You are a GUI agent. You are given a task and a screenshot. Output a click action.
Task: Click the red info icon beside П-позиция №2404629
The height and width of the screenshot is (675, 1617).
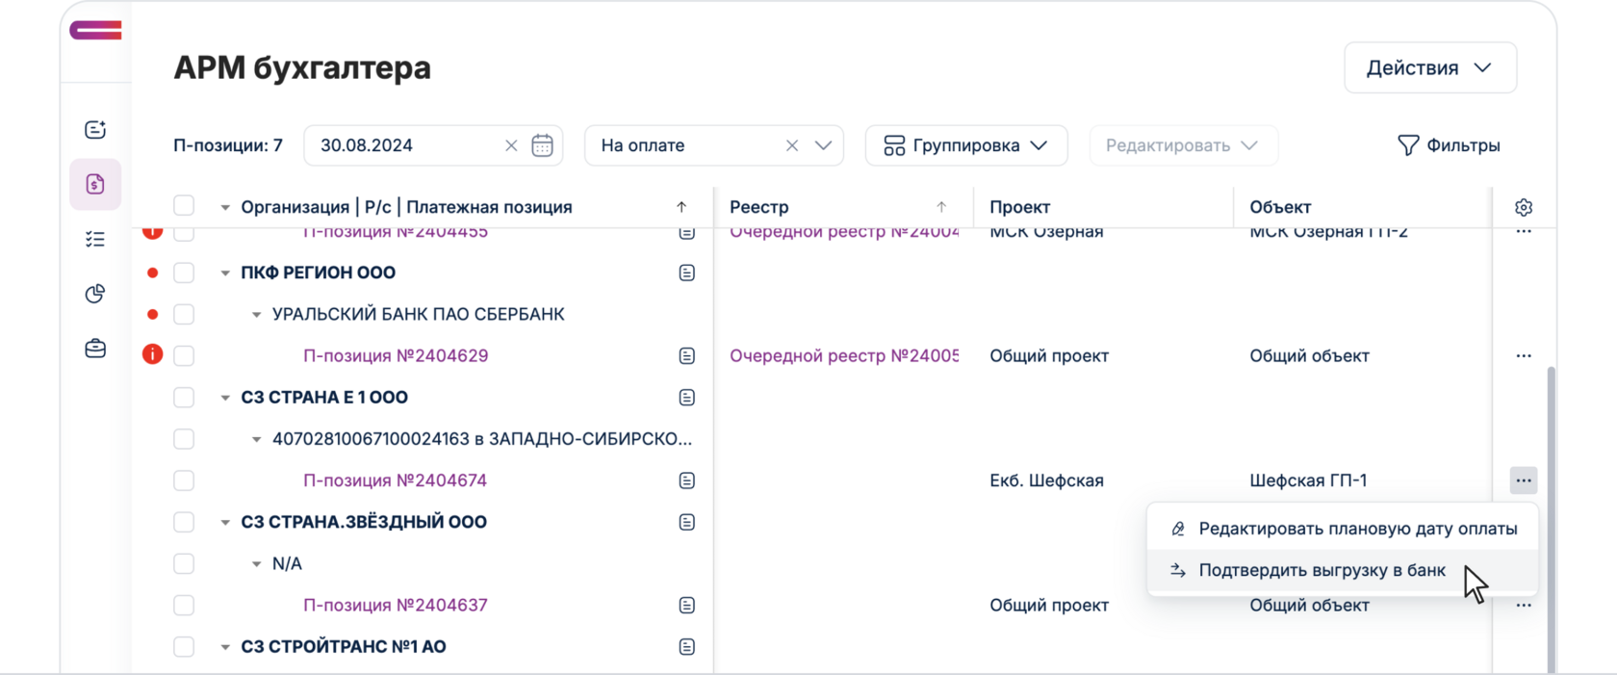click(152, 355)
